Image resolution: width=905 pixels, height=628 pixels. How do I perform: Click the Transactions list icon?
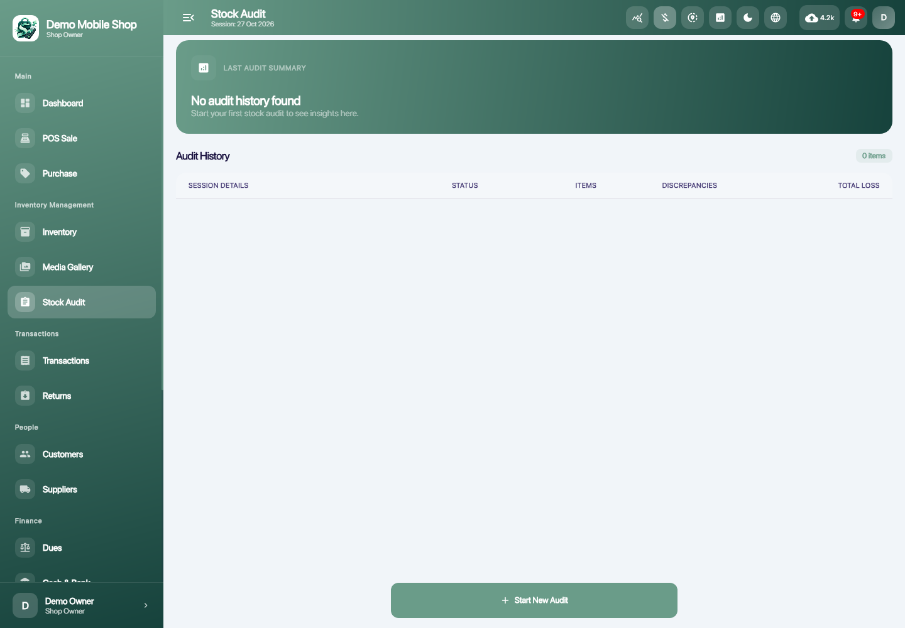pyautogui.click(x=25, y=360)
